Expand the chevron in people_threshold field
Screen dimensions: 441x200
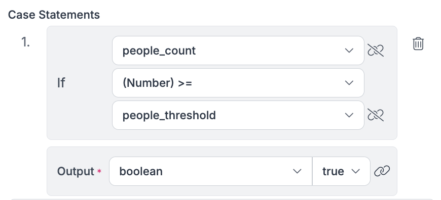tap(349, 115)
